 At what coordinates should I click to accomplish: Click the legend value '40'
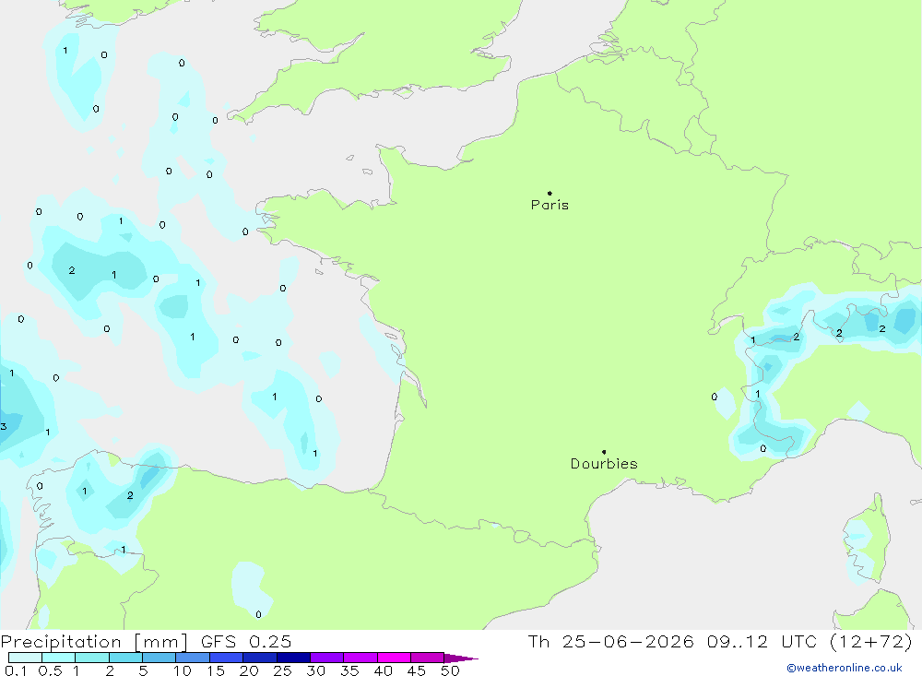coord(384,670)
